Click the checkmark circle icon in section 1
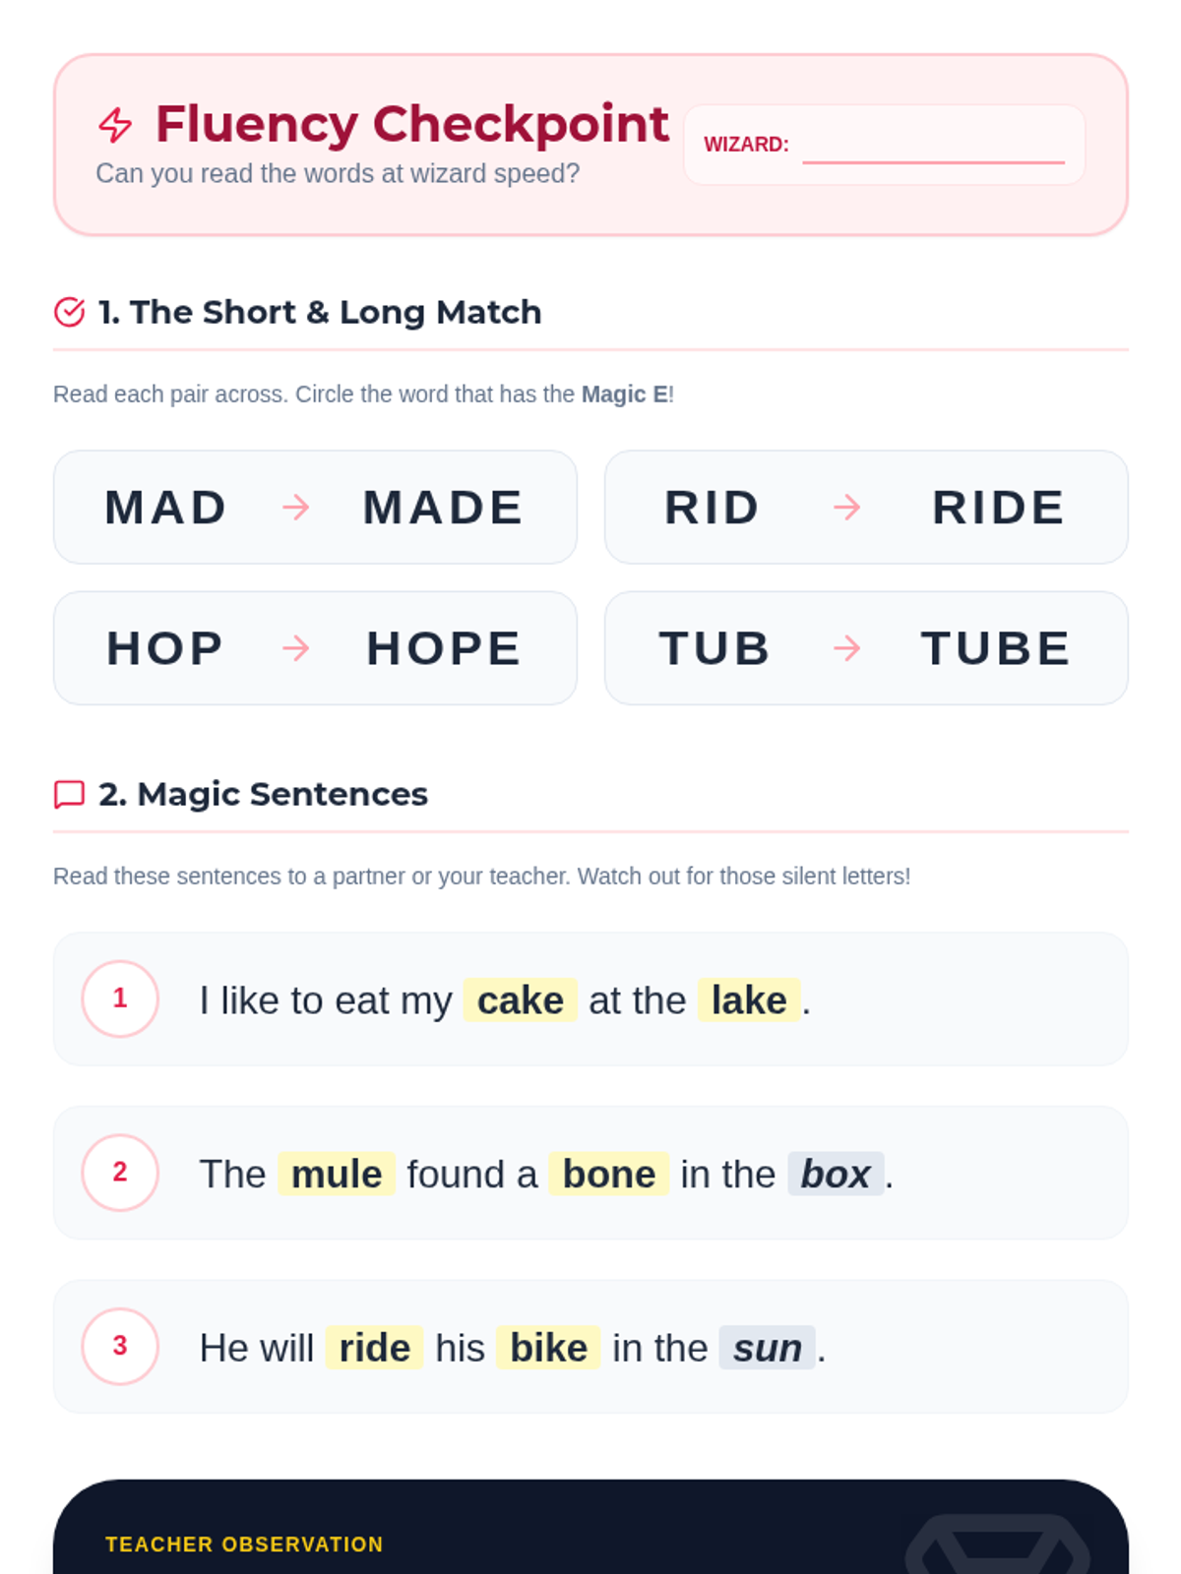Screen dimensions: 1181x1574 (69, 312)
